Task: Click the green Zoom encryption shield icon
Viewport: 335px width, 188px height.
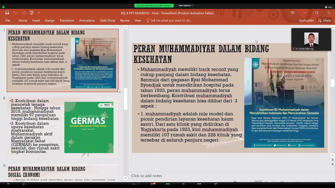Action: tap(3, 7)
